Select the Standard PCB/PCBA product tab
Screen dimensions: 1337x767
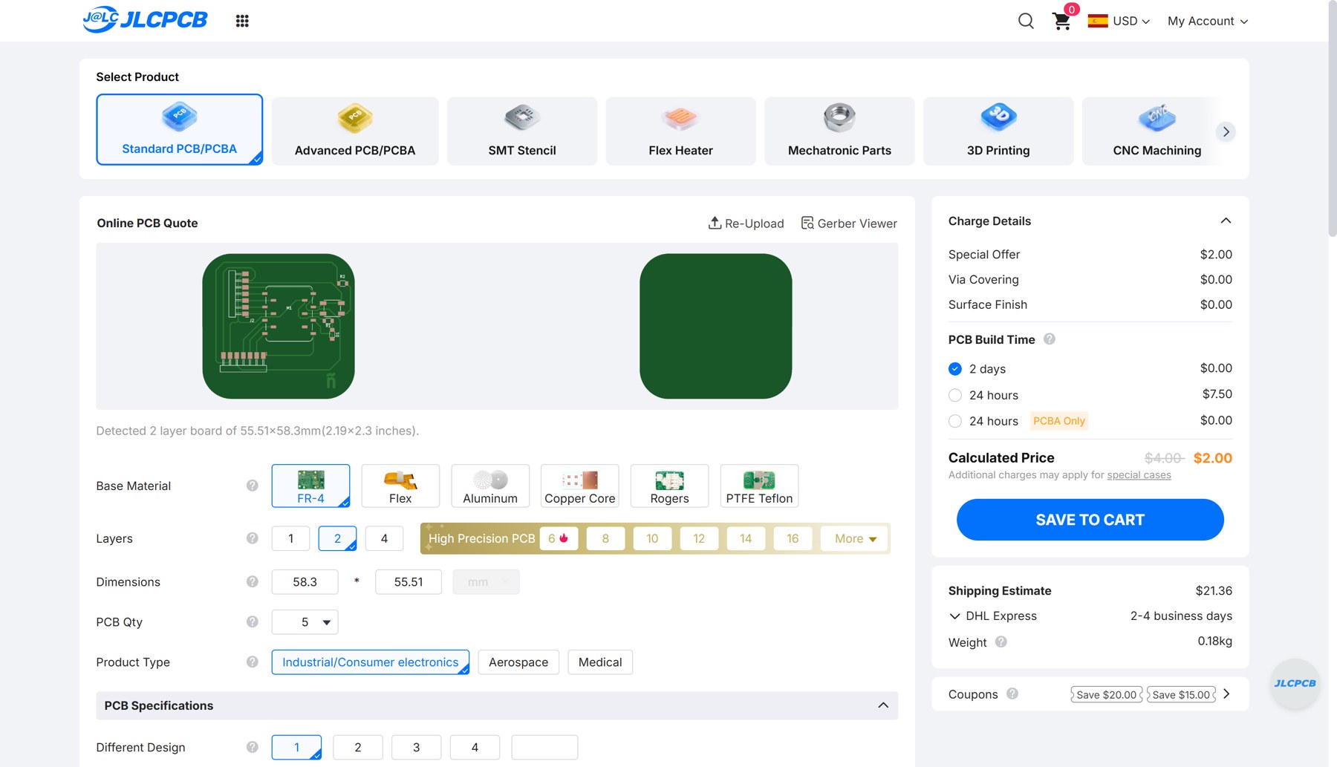coord(179,130)
